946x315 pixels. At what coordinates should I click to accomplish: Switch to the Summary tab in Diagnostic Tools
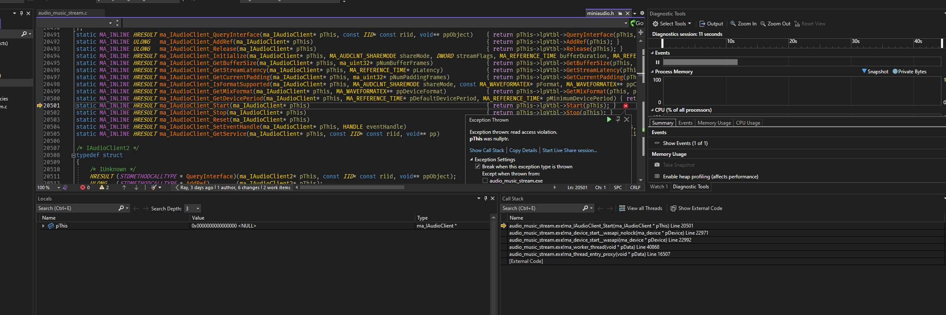coord(663,123)
